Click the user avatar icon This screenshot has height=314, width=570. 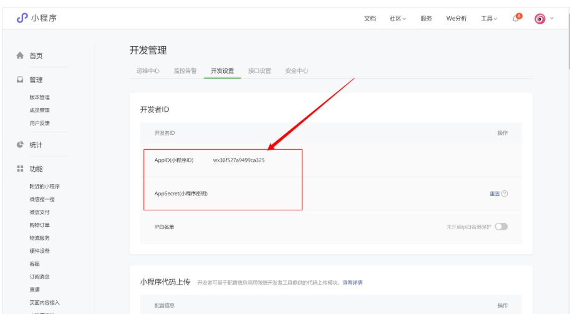point(540,19)
